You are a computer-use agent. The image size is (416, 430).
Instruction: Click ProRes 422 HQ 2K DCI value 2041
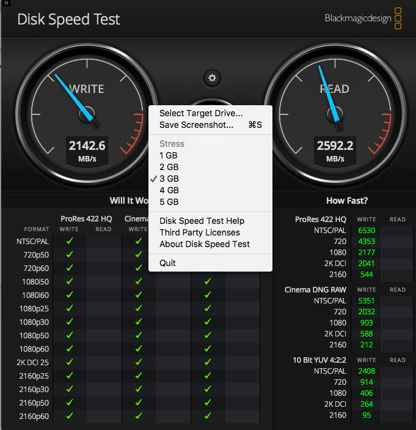tap(367, 264)
